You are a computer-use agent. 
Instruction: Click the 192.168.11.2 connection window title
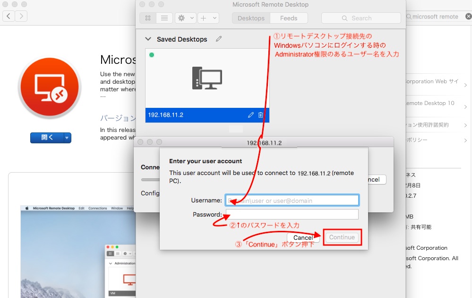tap(264, 143)
